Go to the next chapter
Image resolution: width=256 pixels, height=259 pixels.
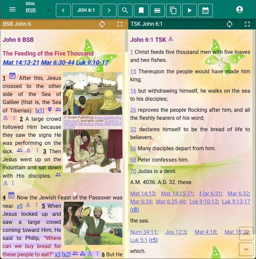(109, 10)
